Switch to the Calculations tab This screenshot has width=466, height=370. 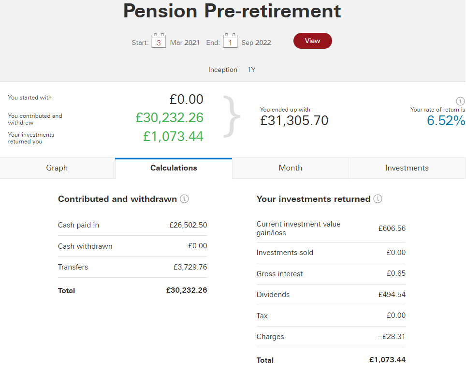(174, 168)
